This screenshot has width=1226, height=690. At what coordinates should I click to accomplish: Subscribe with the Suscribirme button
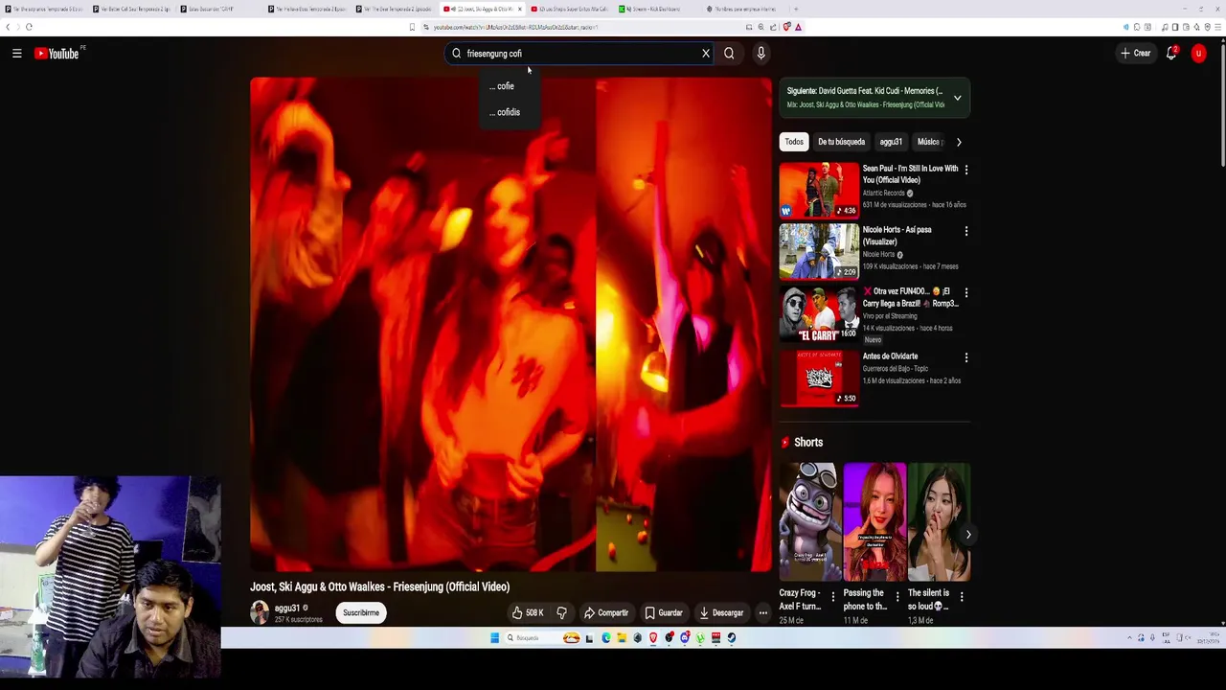tap(361, 613)
